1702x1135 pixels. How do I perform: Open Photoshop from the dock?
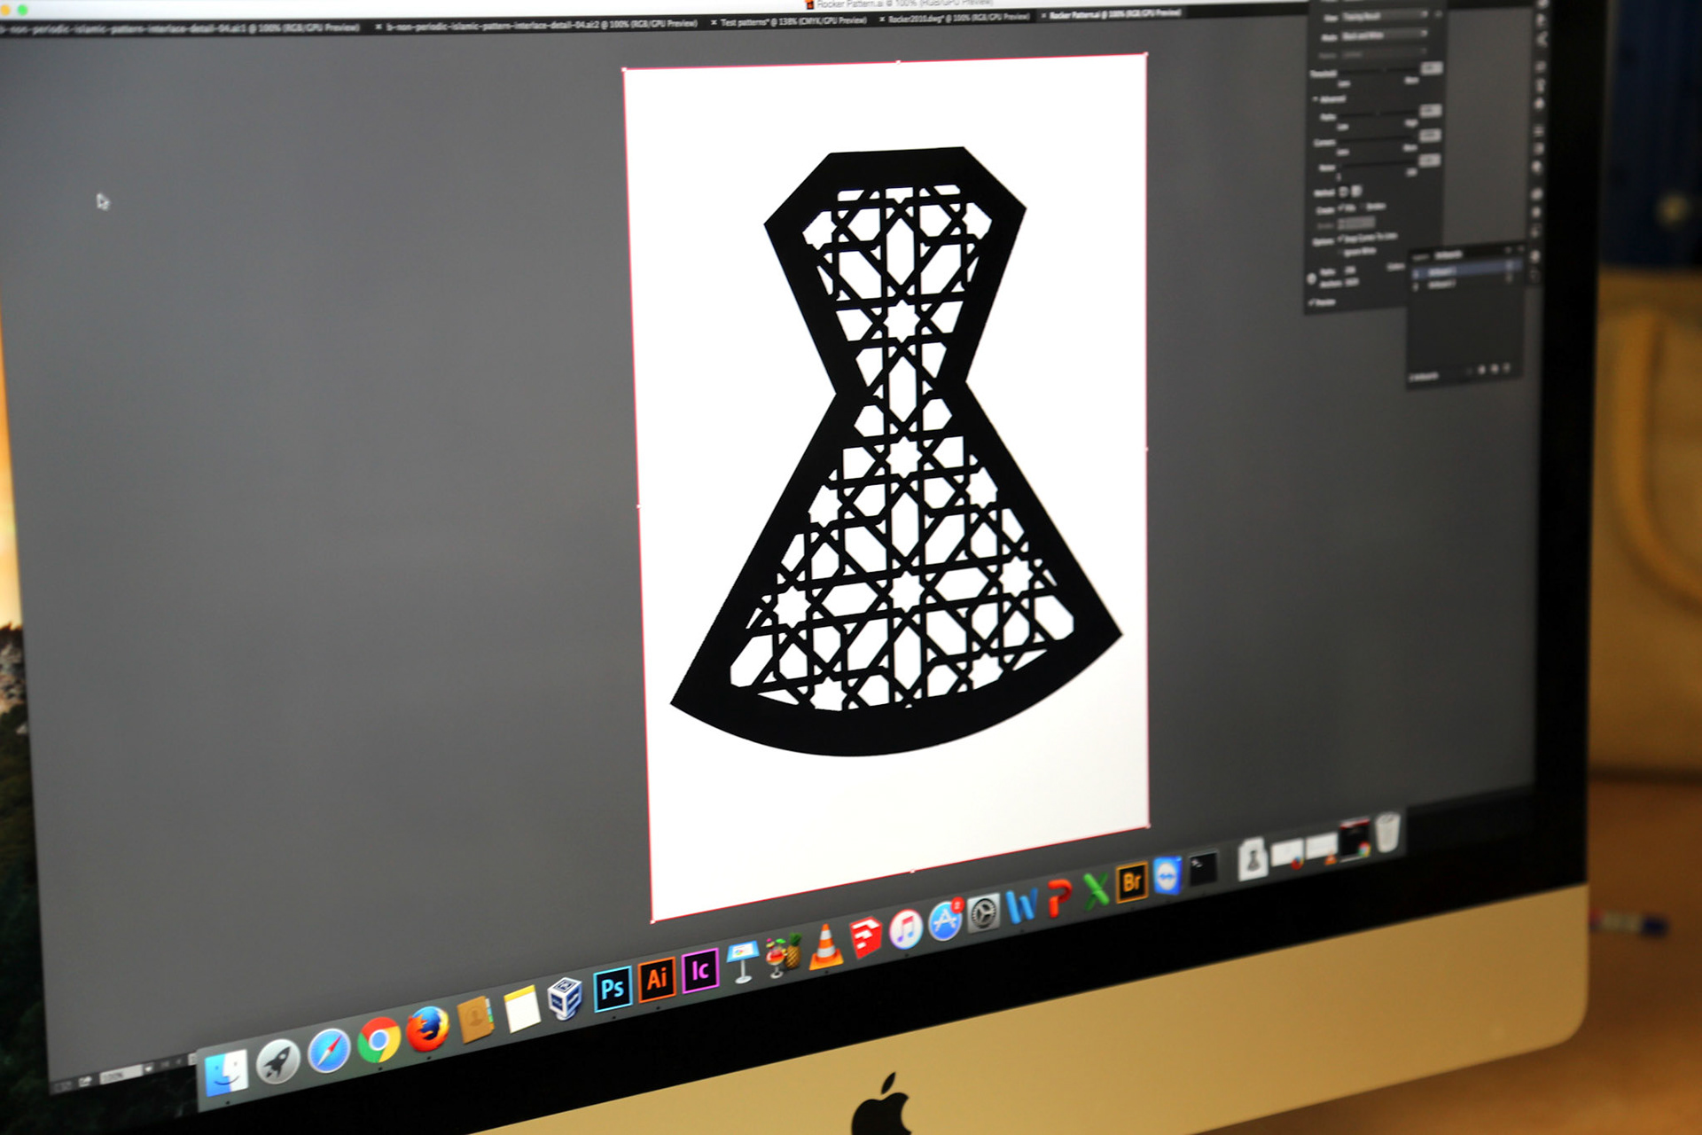(613, 989)
